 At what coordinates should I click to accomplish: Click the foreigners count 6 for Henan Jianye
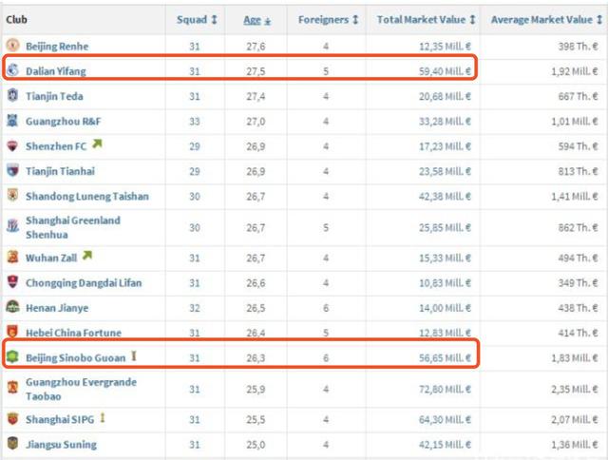click(x=326, y=308)
